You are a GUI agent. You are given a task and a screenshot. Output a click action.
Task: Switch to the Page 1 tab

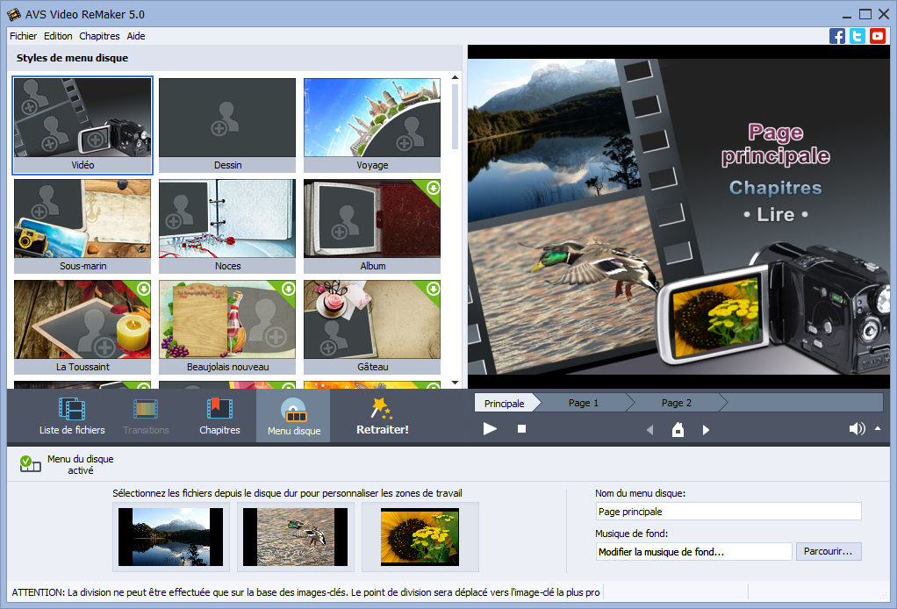coord(584,403)
